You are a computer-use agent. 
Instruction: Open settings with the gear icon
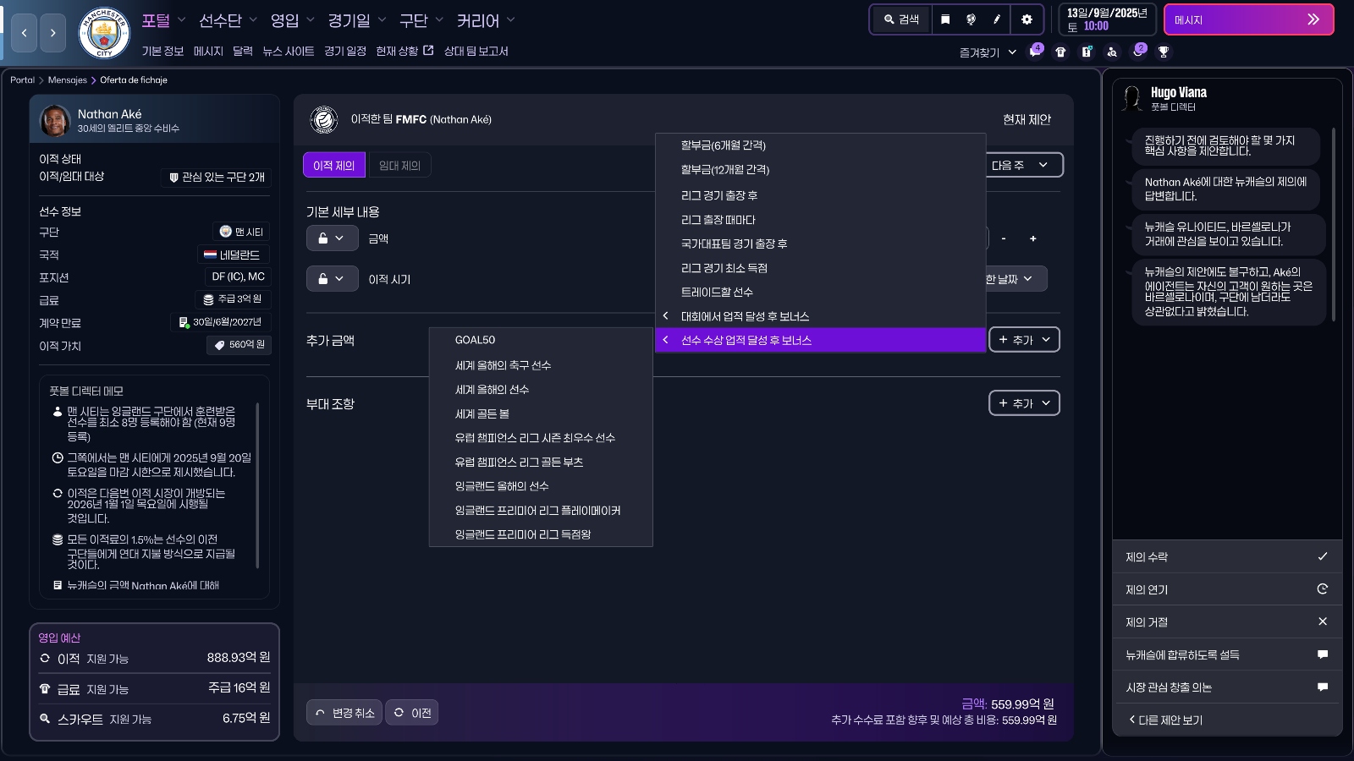point(1027,19)
